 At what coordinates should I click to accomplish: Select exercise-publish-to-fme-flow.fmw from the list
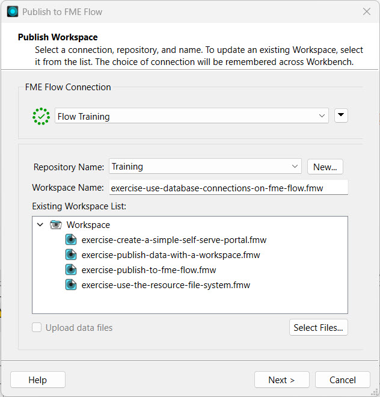149,270
